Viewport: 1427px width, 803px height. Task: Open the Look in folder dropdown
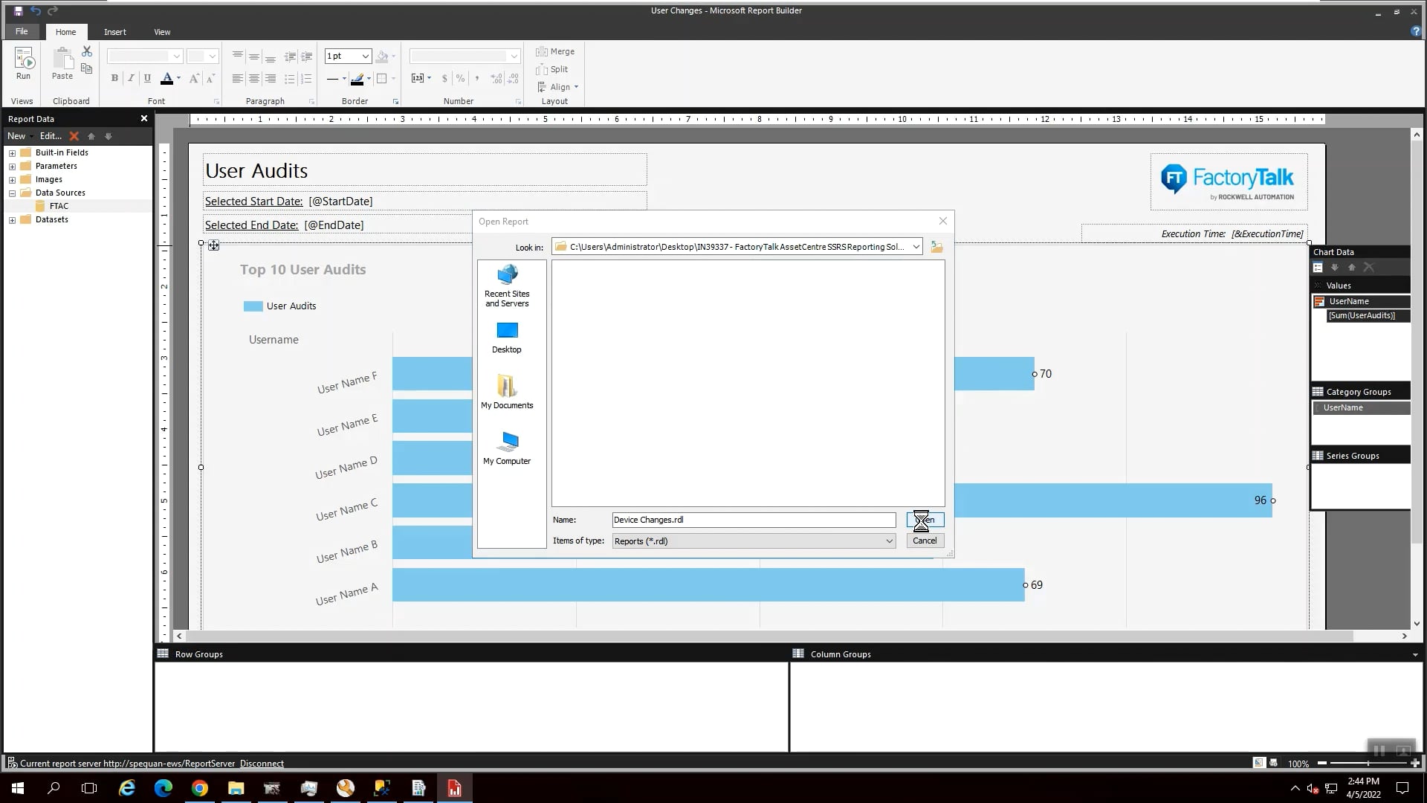click(x=916, y=246)
